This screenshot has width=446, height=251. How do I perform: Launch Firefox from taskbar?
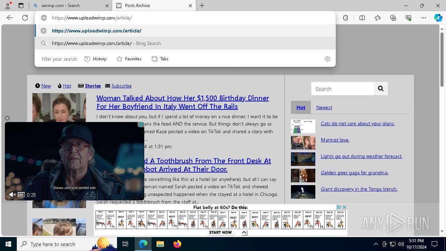coord(177,244)
